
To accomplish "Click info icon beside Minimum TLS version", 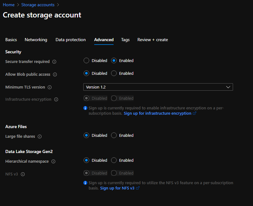I will [50, 87].
